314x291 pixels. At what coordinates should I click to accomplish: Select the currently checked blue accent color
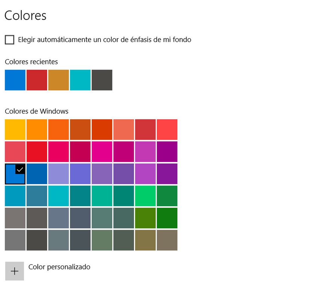[15, 174]
